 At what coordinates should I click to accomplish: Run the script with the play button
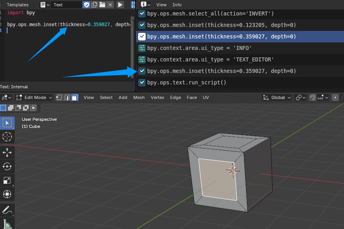120,5
